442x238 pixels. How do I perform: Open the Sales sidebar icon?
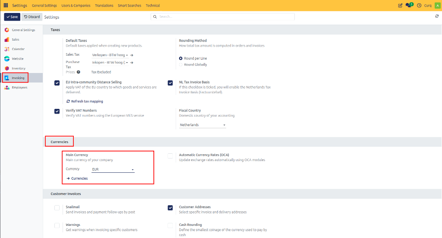[7, 39]
